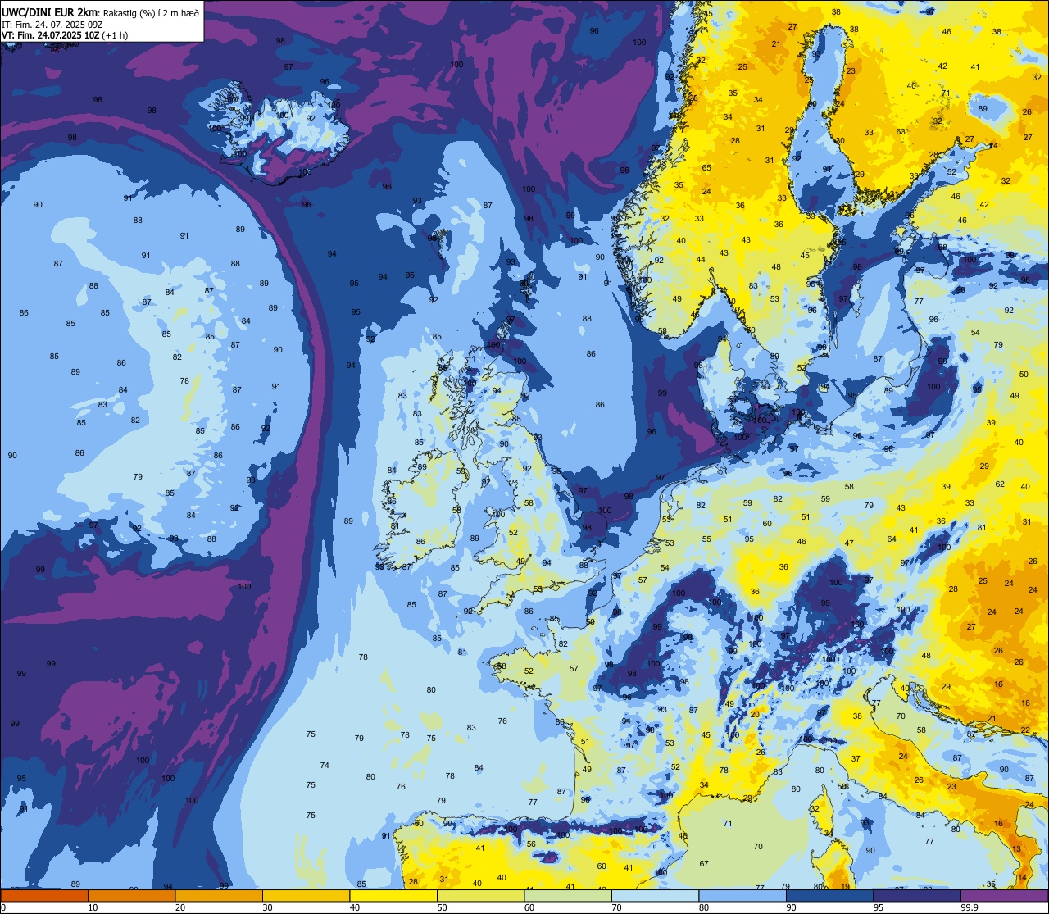Click the "10" tick label on the legend
The image size is (1049, 914).
point(93,907)
